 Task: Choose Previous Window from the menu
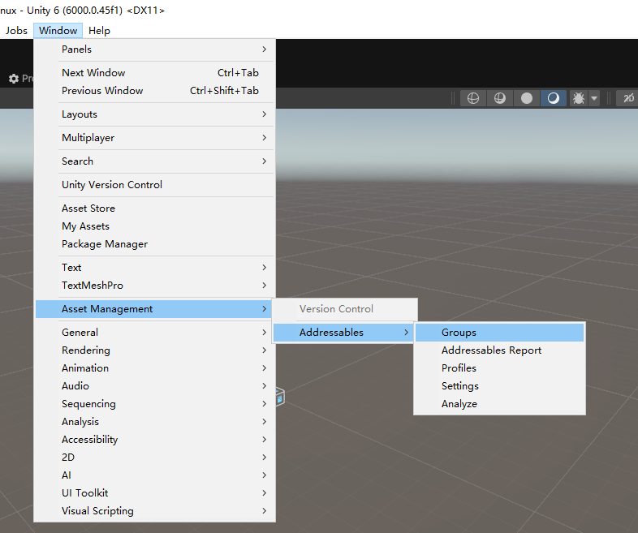(x=154, y=91)
